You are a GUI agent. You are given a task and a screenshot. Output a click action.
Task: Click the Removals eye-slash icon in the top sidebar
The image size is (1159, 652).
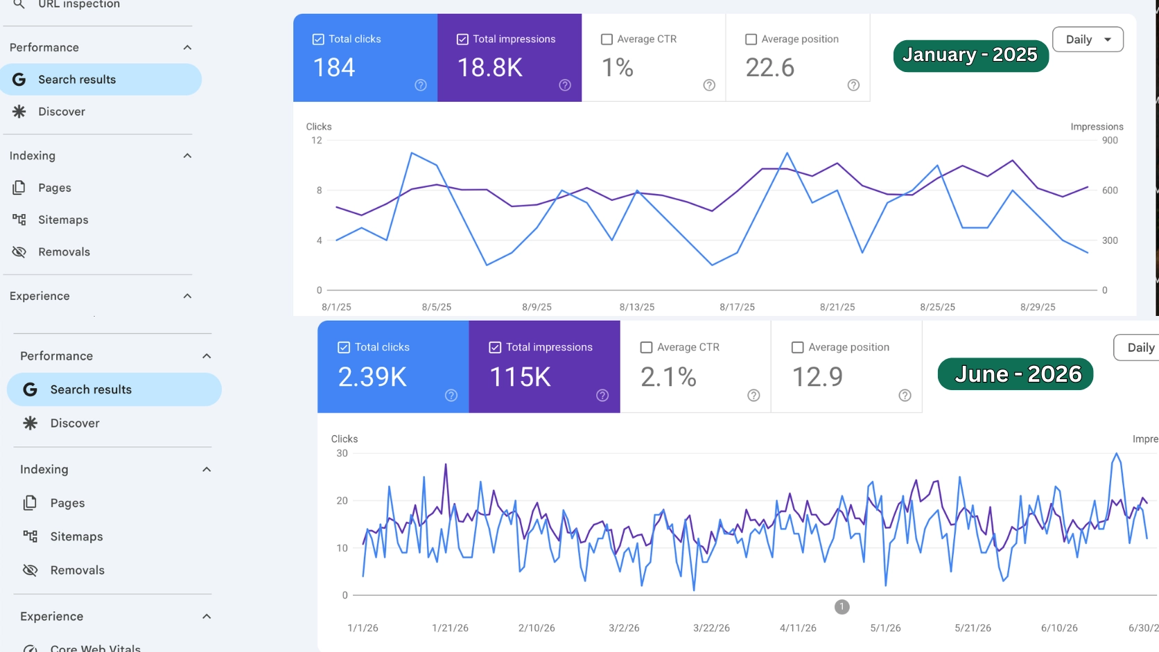tap(19, 252)
